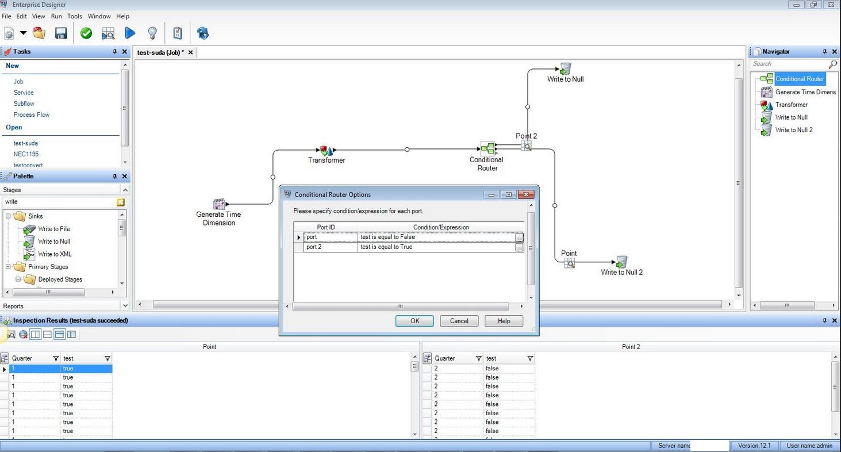This screenshot has height=452, width=841.
Task: Select the Conditional Router stage icon
Action: point(487,149)
